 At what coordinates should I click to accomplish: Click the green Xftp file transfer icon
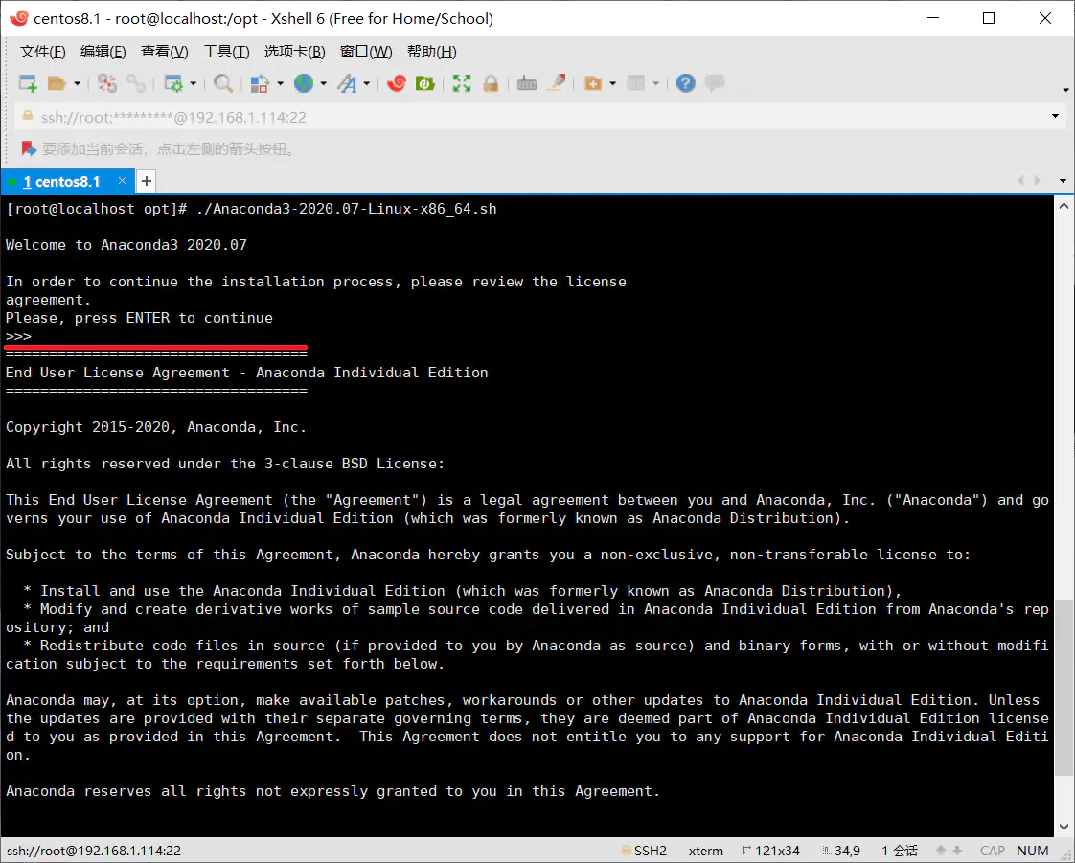coord(425,83)
